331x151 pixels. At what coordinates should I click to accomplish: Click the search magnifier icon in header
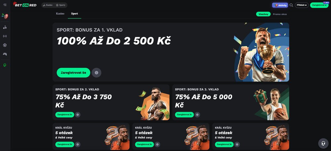tap(291, 5)
